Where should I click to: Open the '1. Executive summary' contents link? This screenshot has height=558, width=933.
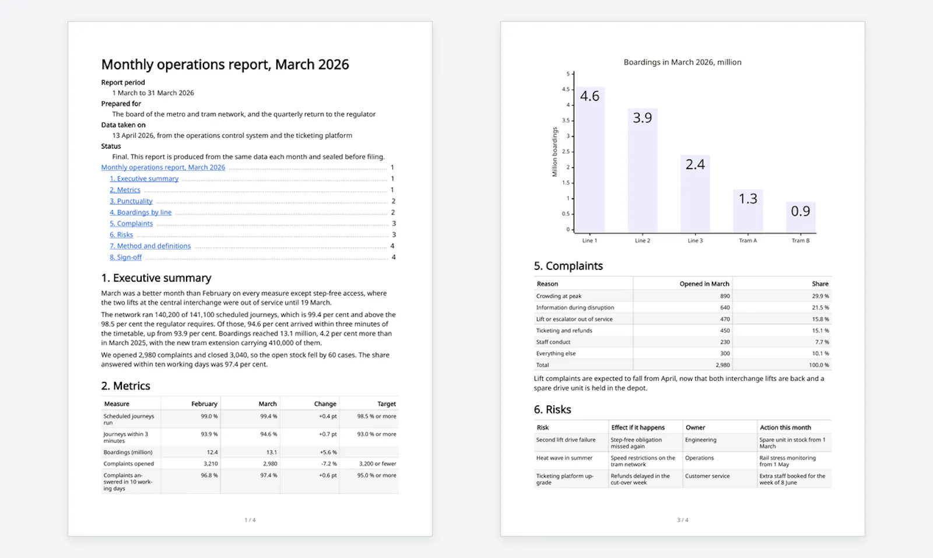pyautogui.click(x=144, y=178)
